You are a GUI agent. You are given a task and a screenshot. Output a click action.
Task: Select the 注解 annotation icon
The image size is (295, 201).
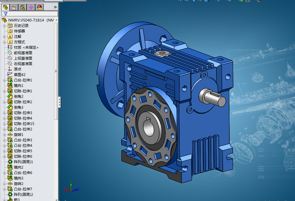10,36
